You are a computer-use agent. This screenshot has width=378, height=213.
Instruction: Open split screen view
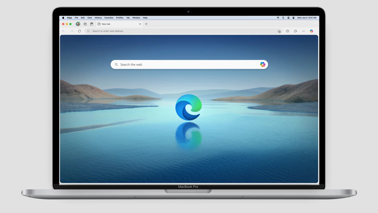[287, 31]
